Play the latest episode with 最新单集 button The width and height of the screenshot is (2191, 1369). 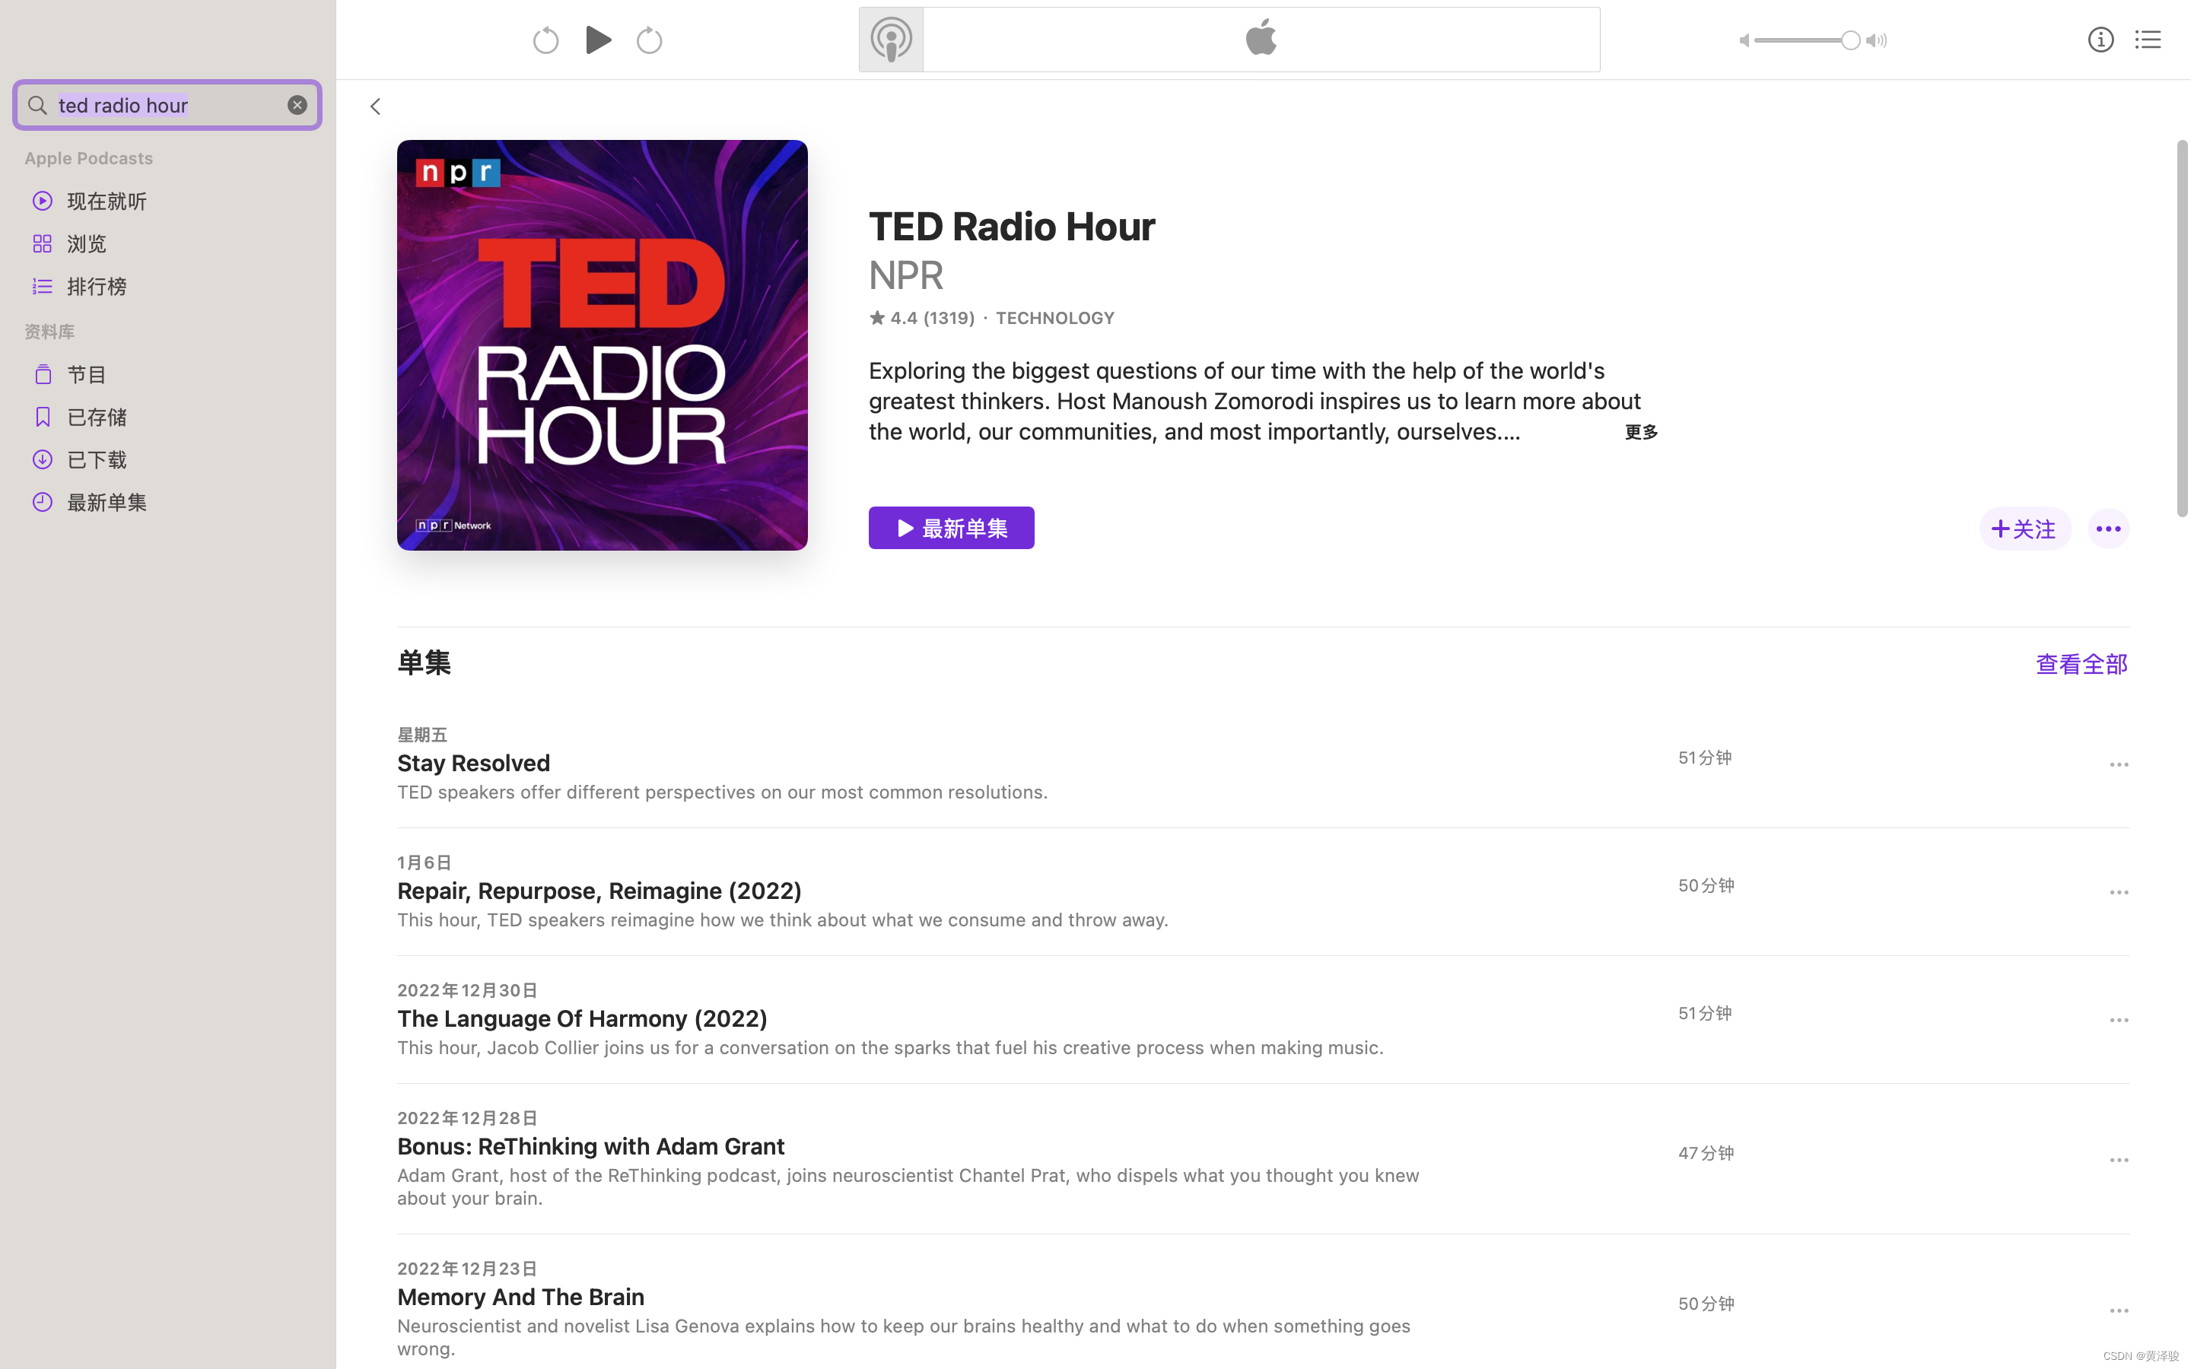(x=951, y=527)
